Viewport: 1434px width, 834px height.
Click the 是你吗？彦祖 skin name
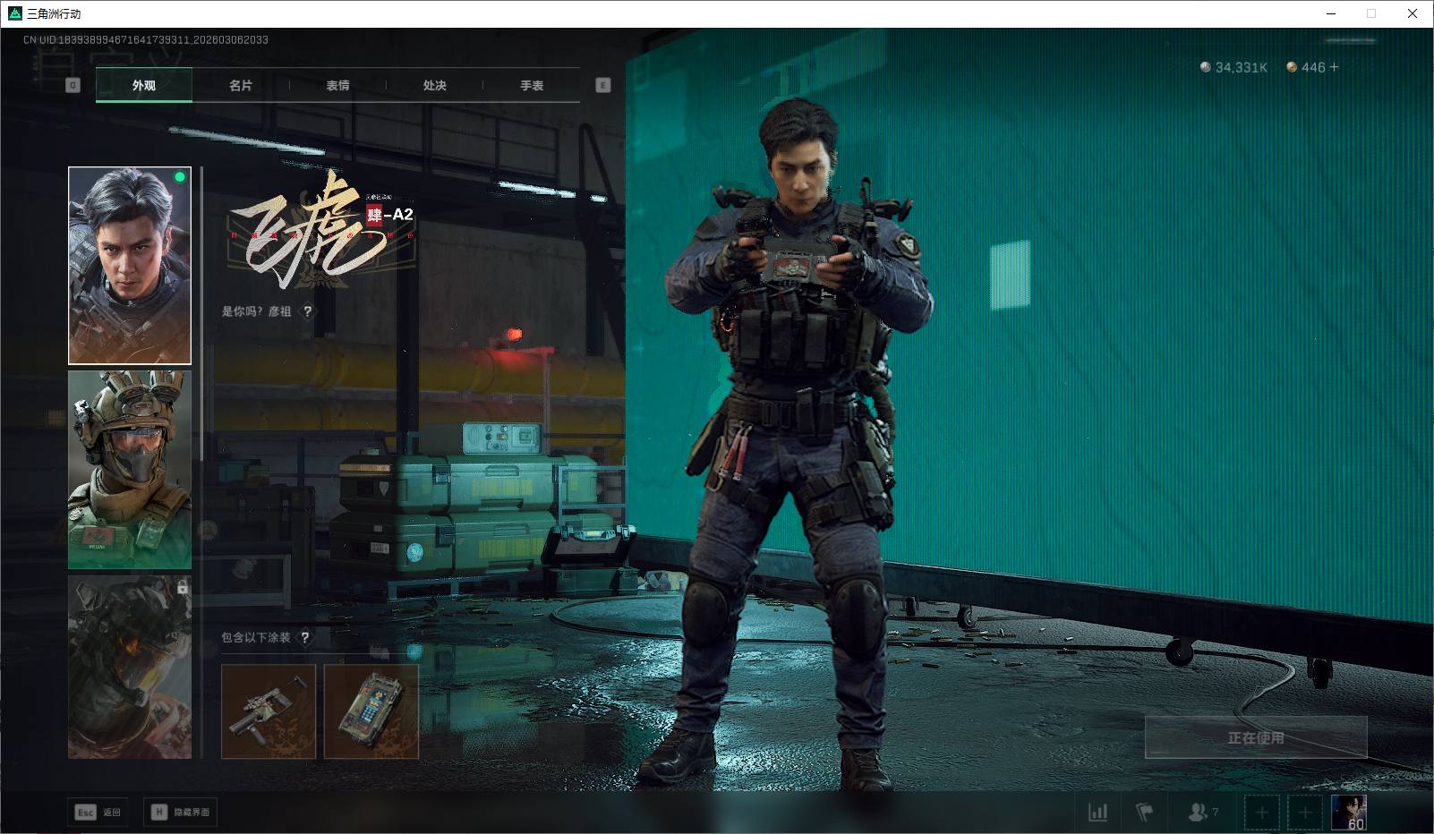[x=257, y=311]
